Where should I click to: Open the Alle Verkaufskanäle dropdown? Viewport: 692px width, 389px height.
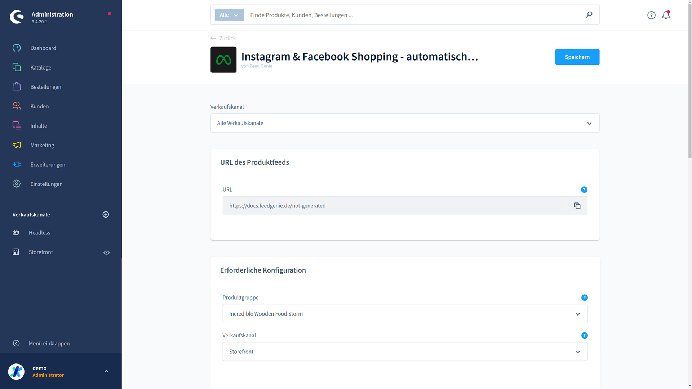(x=405, y=123)
